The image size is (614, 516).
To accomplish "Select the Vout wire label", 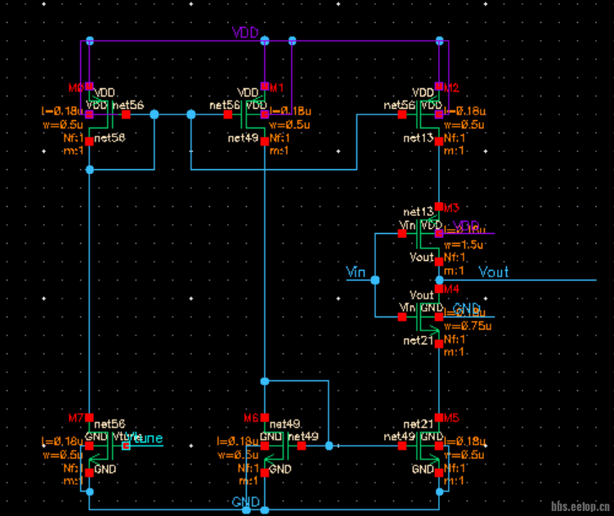I will point(493,272).
